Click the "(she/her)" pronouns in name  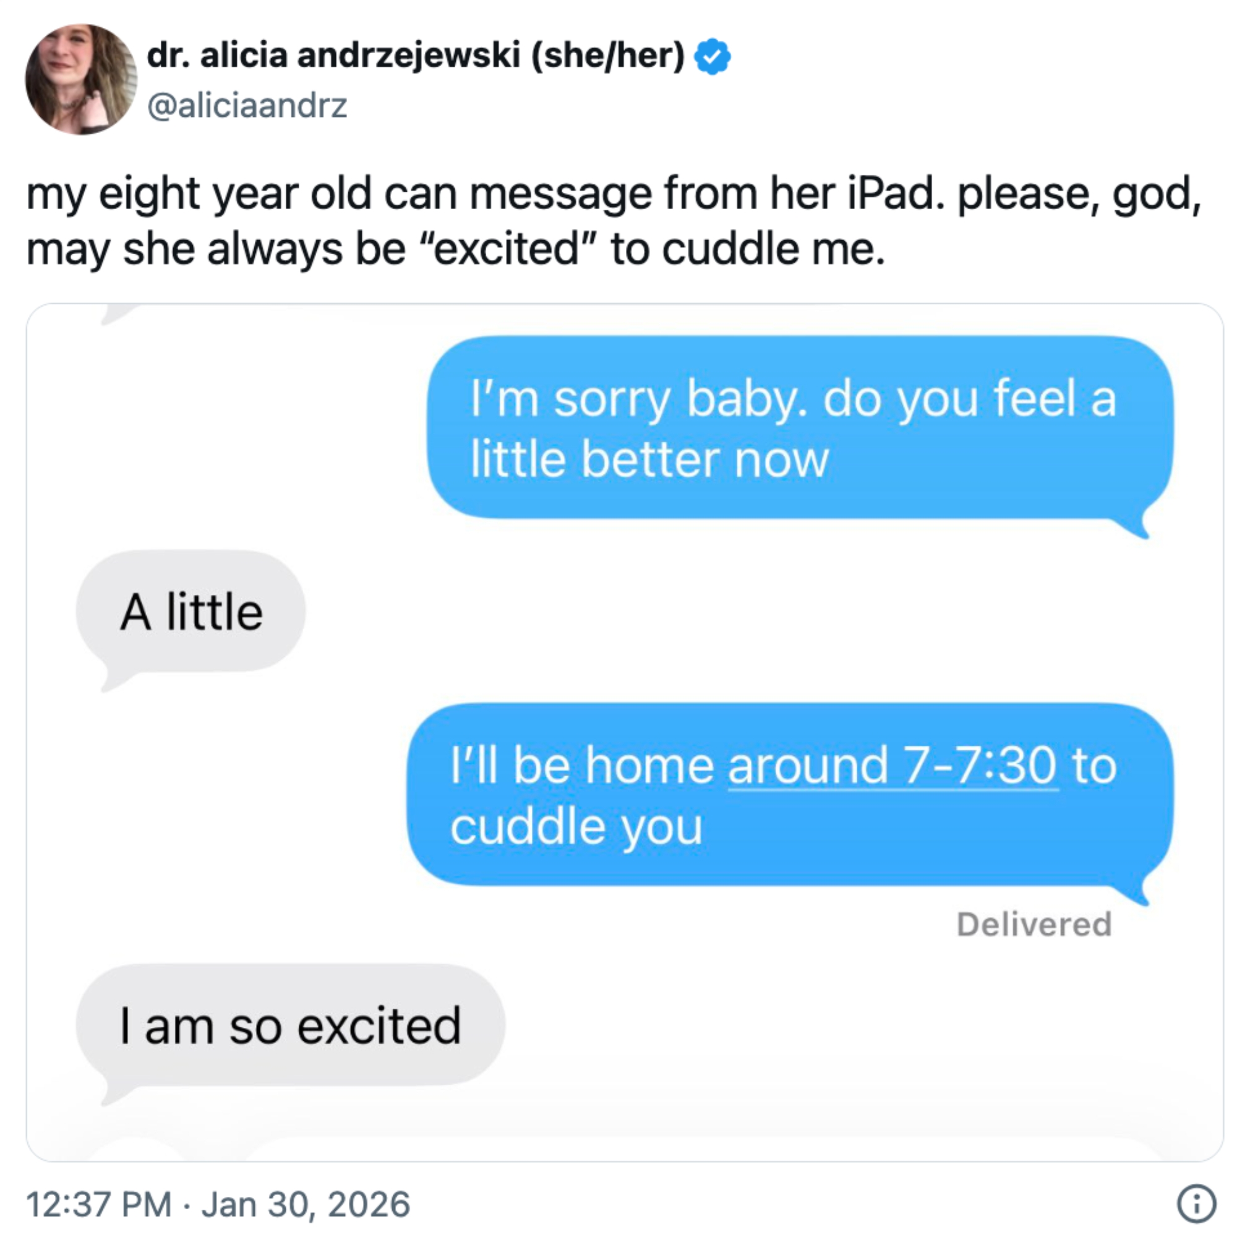(x=607, y=54)
